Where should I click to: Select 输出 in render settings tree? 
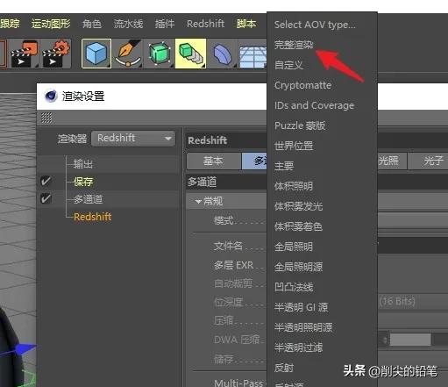pos(83,164)
